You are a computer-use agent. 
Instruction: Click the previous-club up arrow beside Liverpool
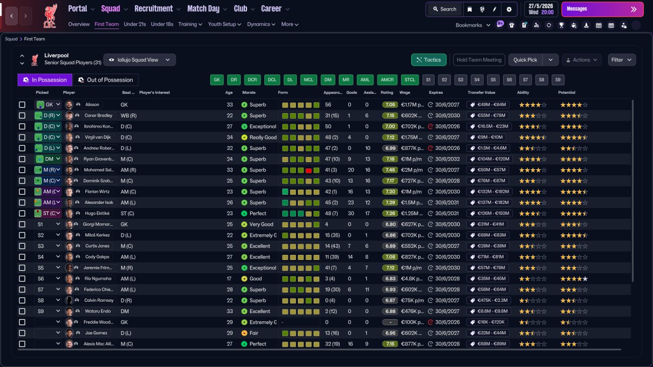[22, 56]
